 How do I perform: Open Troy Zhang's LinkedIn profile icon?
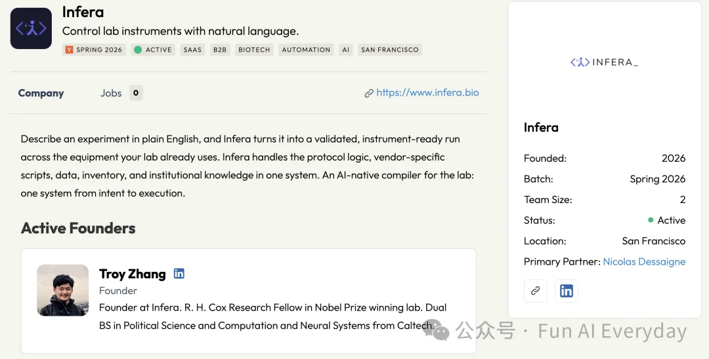(179, 274)
